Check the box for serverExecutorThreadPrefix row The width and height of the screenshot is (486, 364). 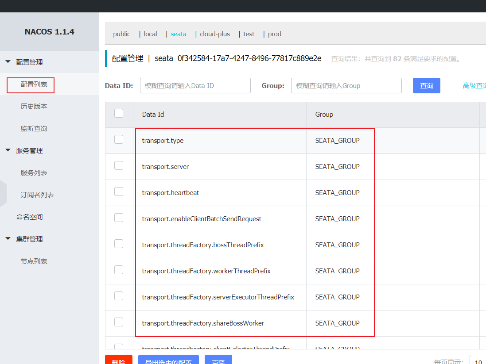click(x=119, y=296)
